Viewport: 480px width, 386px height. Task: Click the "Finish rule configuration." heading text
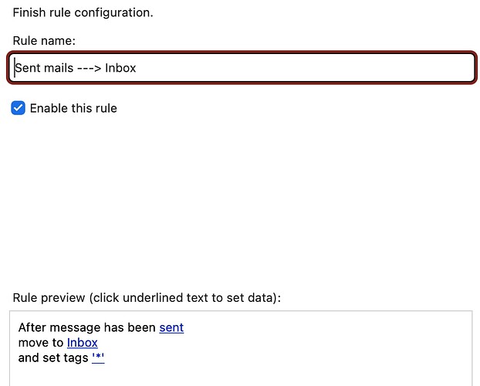[x=83, y=13]
